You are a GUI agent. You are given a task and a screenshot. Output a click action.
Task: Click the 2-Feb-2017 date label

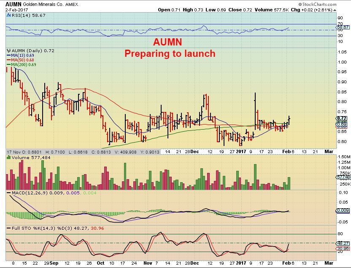(x=17, y=10)
